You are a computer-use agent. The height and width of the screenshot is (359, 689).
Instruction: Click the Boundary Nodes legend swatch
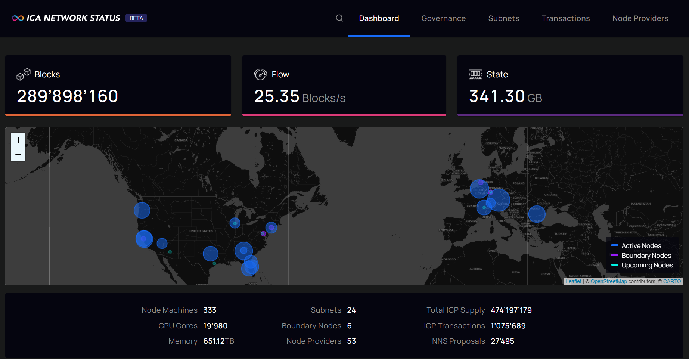pos(615,255)
